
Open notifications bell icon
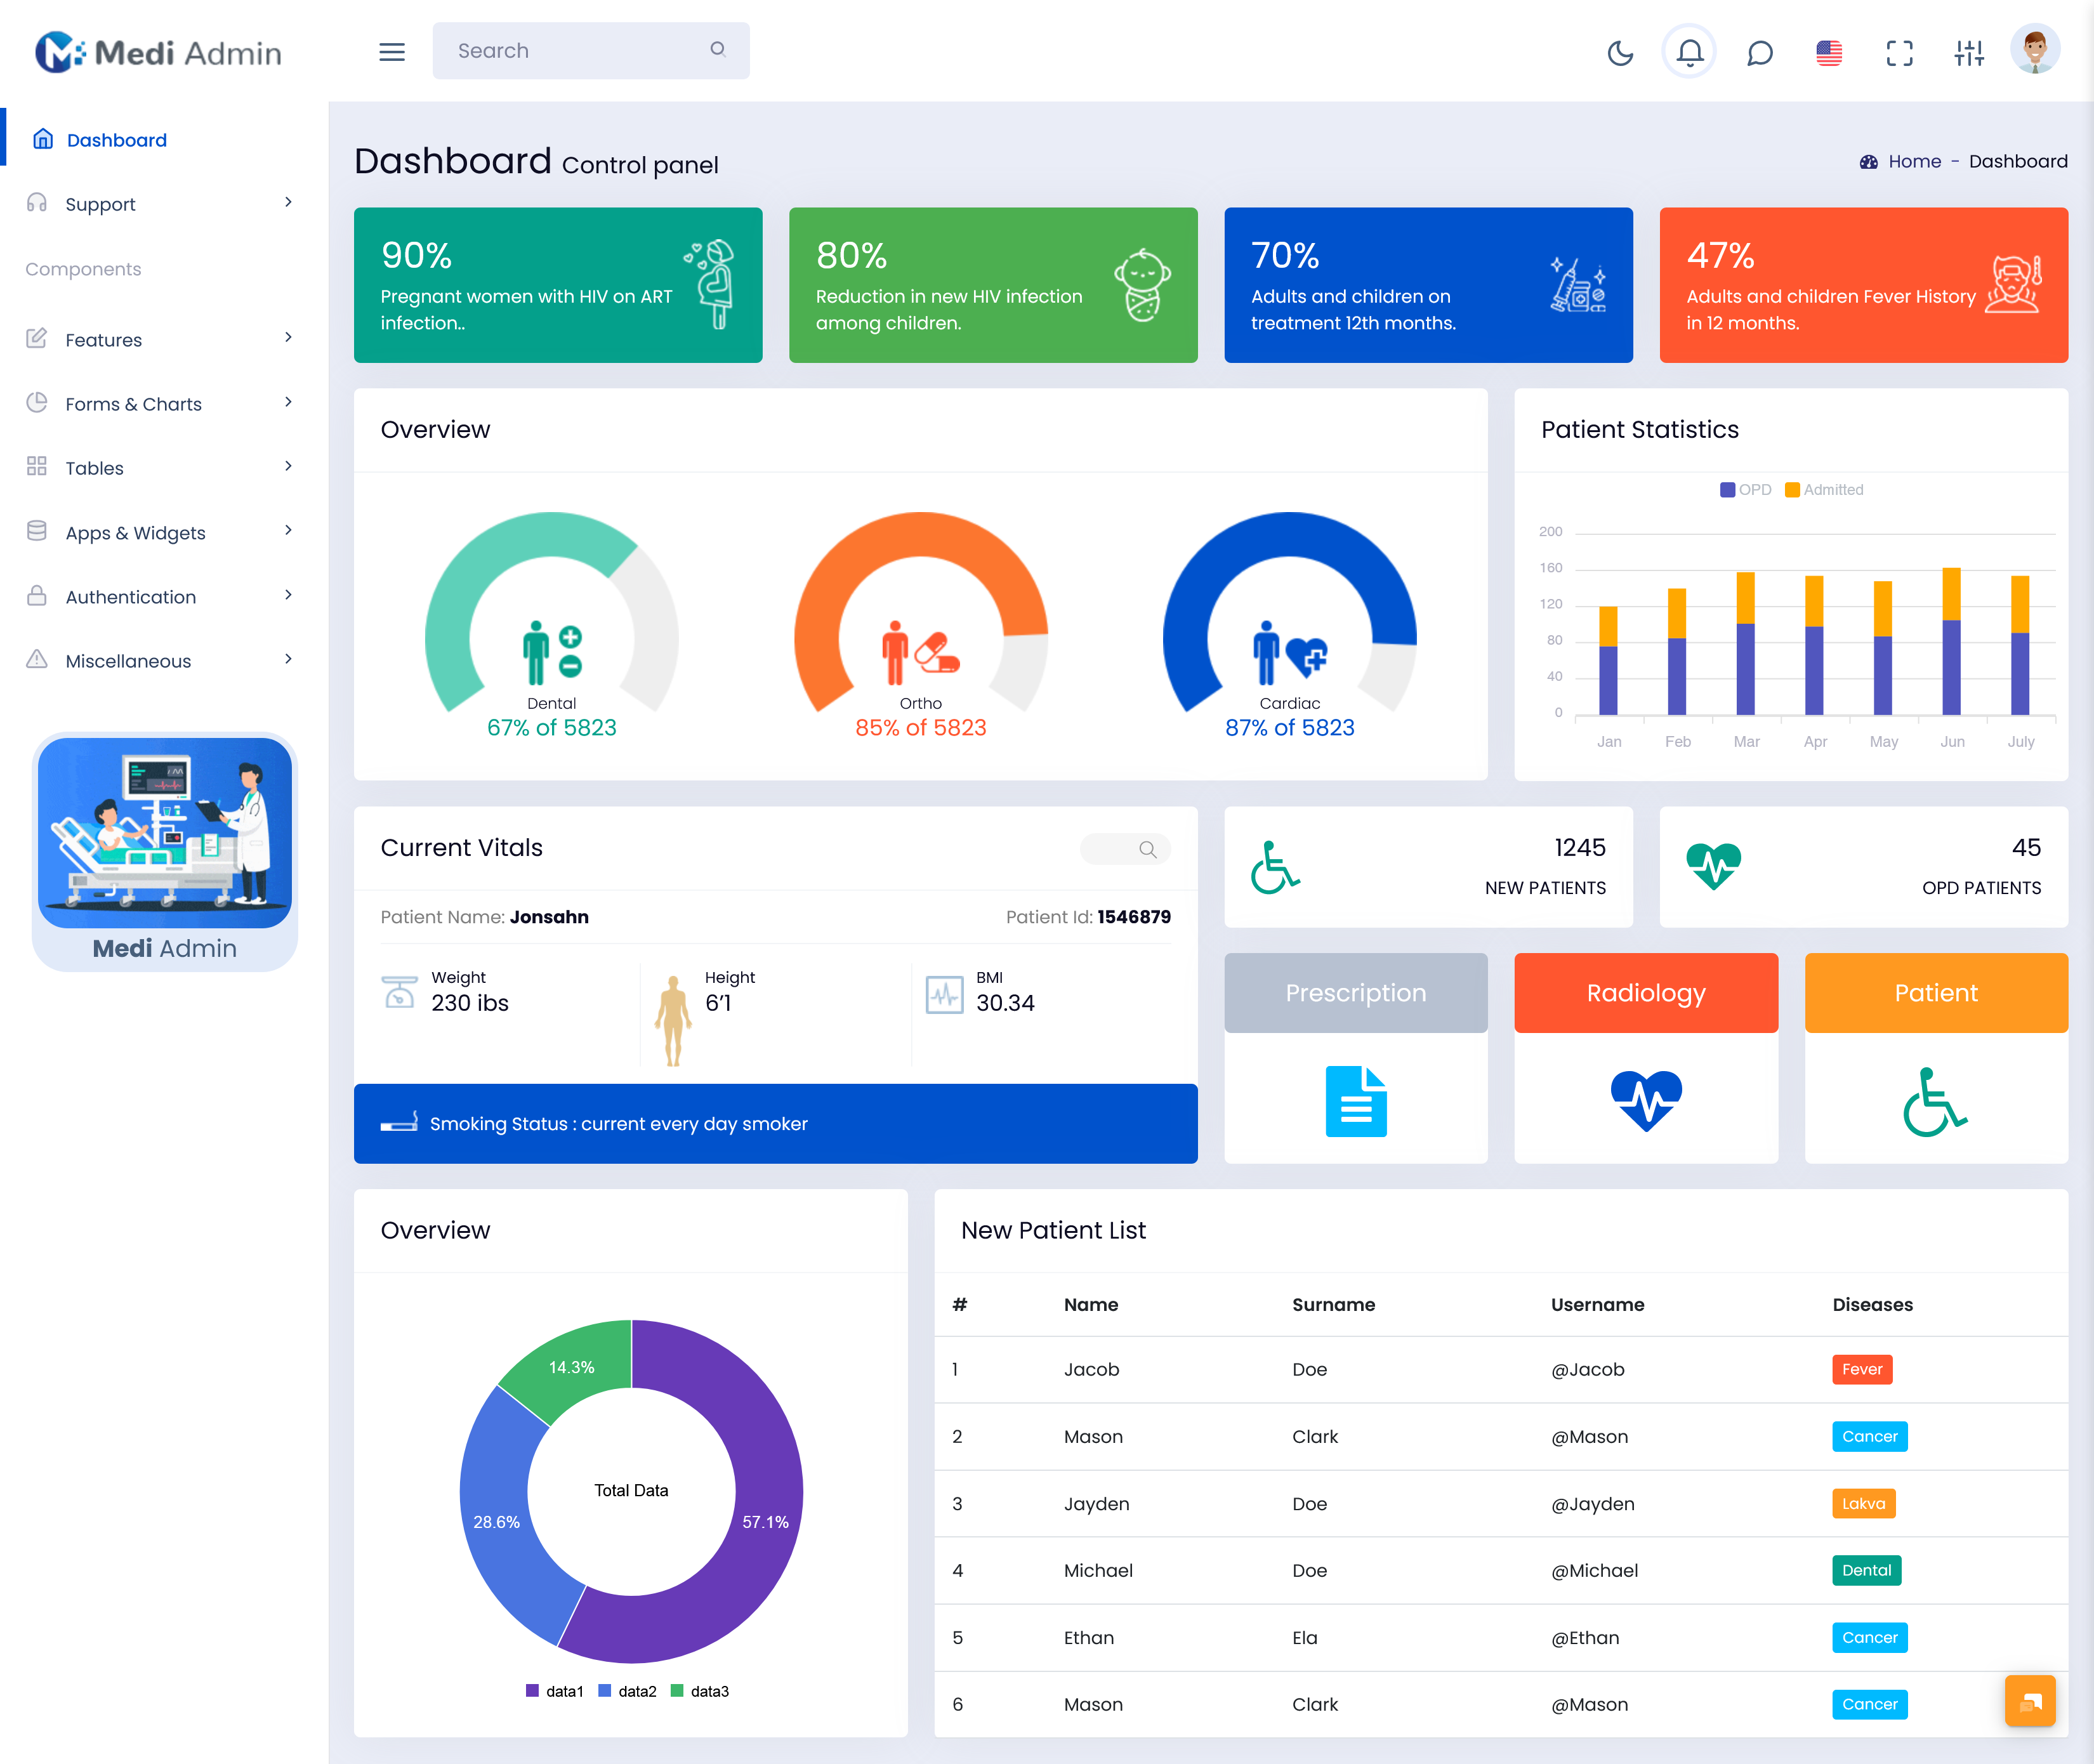1690,52
